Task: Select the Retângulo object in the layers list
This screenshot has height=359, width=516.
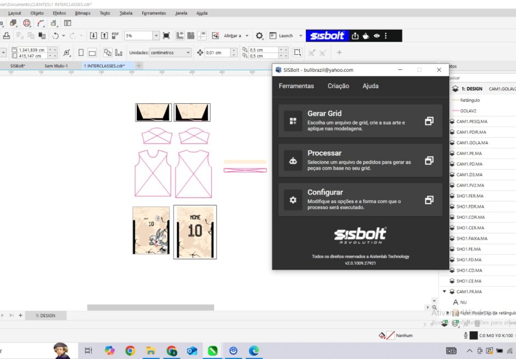Action: click(470, 100)
